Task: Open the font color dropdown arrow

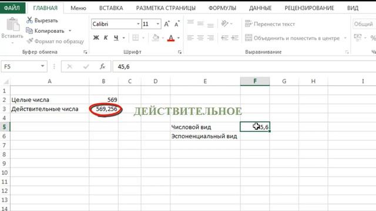Action: [179, 38]
